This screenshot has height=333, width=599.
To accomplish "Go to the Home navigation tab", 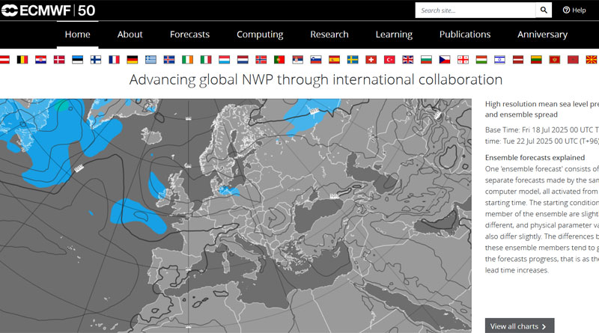I will click(x=78, y=34).
